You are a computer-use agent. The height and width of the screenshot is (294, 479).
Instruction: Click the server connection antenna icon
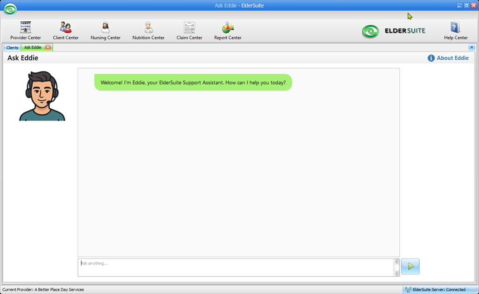(408, 289)
